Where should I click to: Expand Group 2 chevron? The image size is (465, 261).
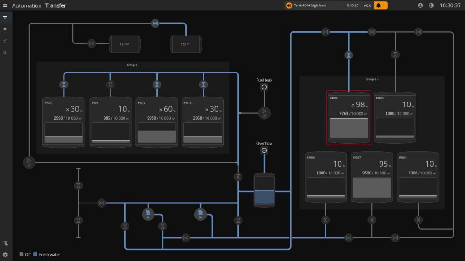click(x=378, y=79)
